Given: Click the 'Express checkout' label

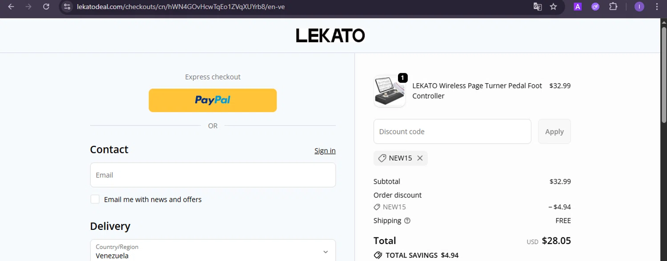Looking at the screenshot, I should [213, 77].
